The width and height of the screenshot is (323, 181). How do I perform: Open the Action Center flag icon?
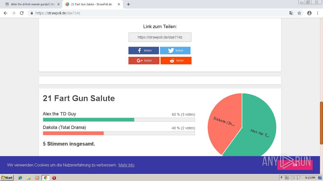(299, 178)
